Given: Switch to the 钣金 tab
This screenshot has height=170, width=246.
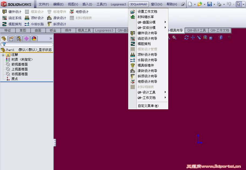Looking at the screenshot, I should coord(53,30).
